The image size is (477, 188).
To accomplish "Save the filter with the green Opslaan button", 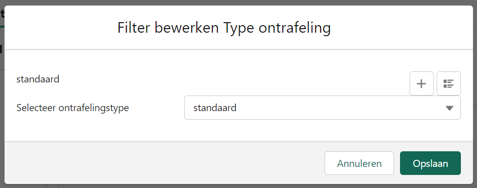I will tap(430, 163).
